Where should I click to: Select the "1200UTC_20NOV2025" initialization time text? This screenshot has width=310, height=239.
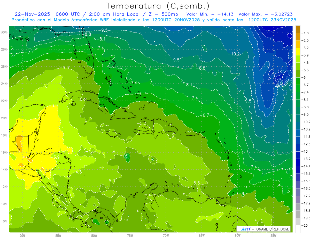click(x=175, y=20)
